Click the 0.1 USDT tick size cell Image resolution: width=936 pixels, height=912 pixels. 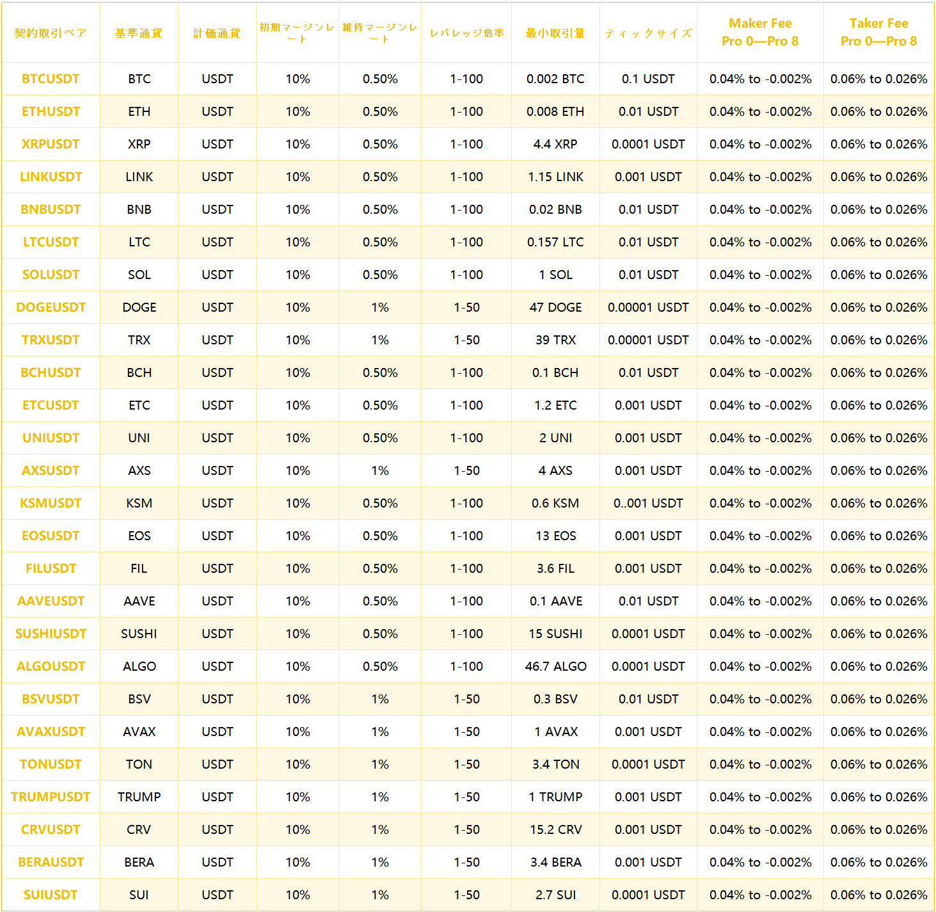648,79
